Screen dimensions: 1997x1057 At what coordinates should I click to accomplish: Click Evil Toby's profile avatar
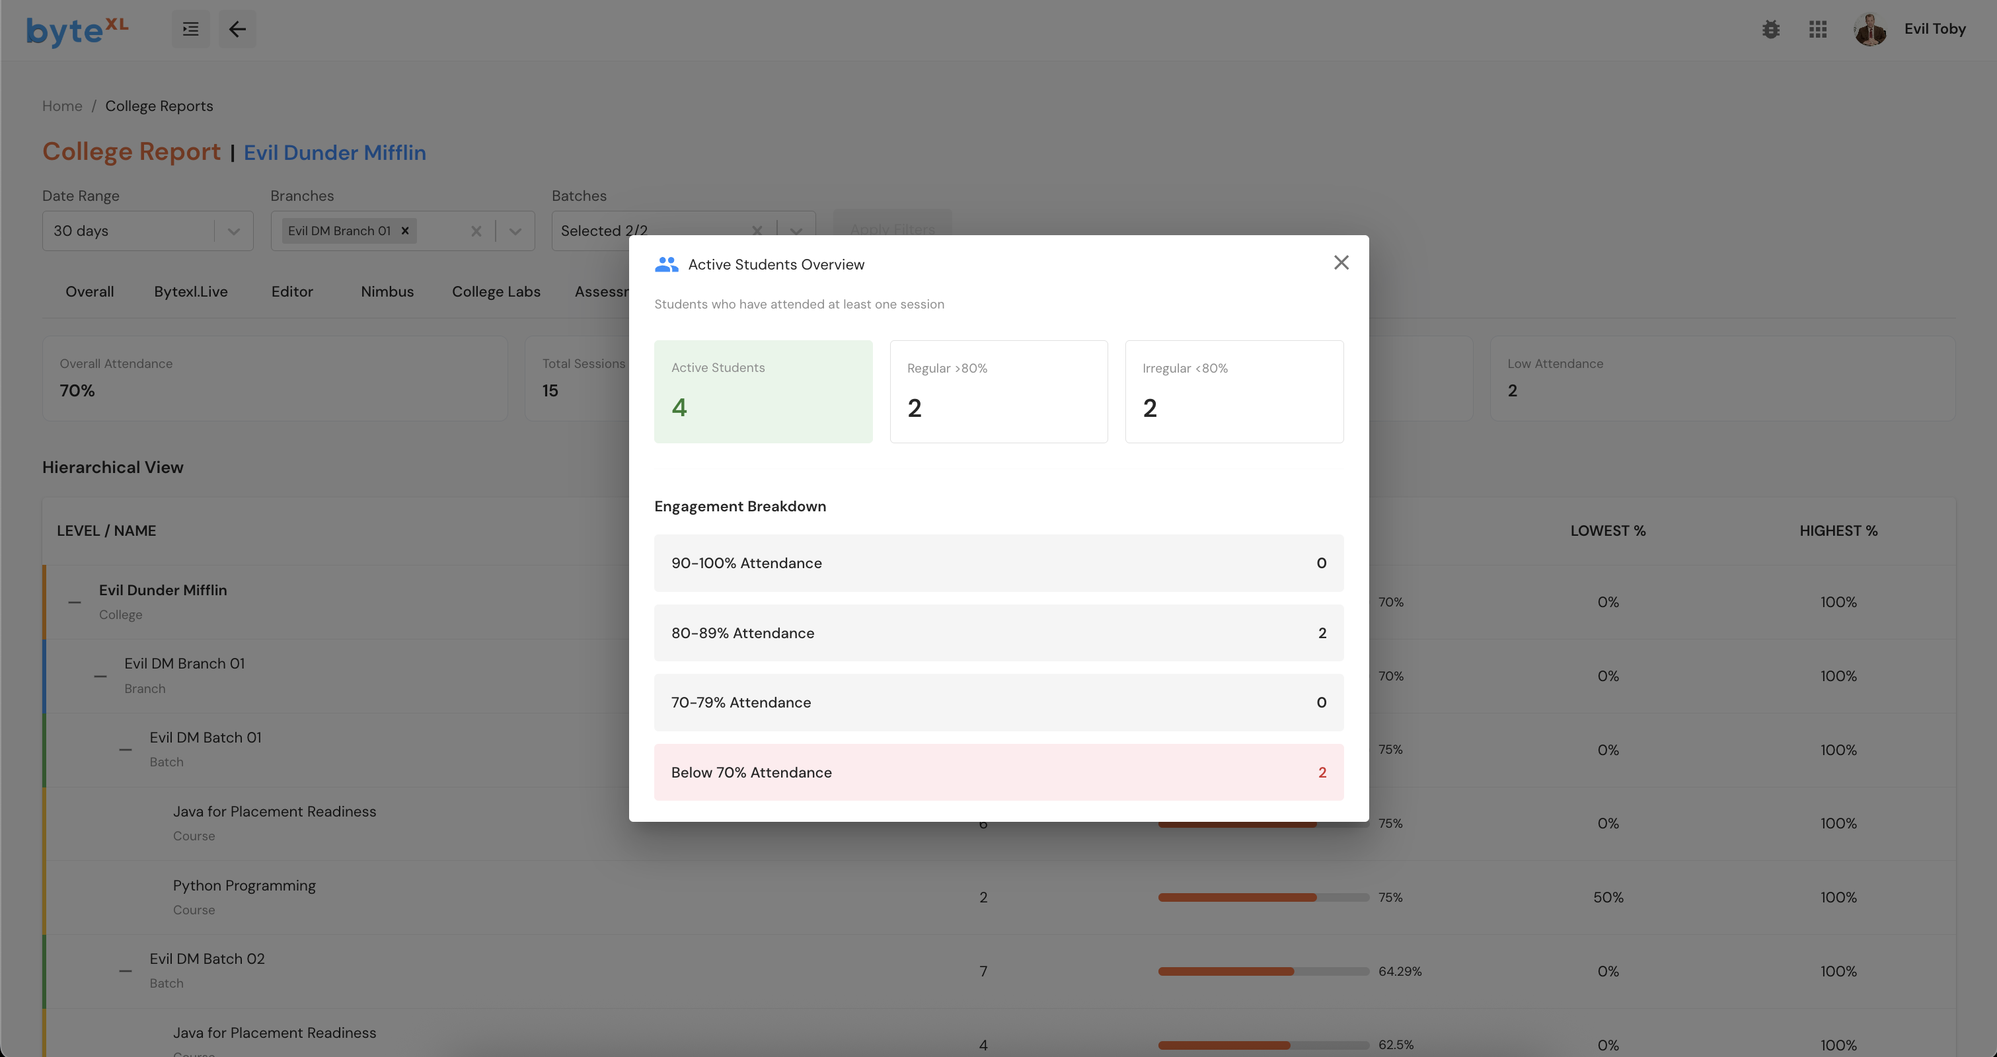click(1870, 30)
